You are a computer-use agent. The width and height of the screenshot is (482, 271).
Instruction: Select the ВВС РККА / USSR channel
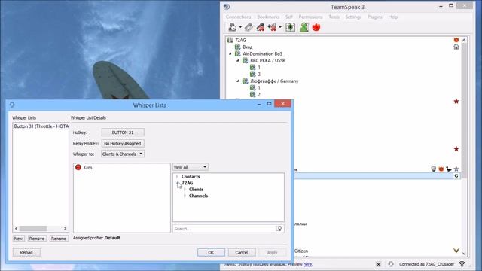[268, 61]
